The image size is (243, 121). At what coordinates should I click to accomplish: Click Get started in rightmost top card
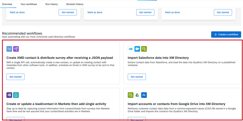pos(223,12)
